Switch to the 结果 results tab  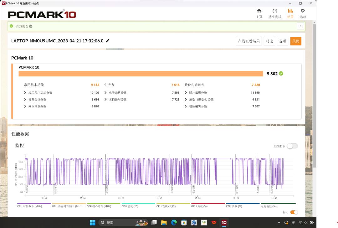290,13
